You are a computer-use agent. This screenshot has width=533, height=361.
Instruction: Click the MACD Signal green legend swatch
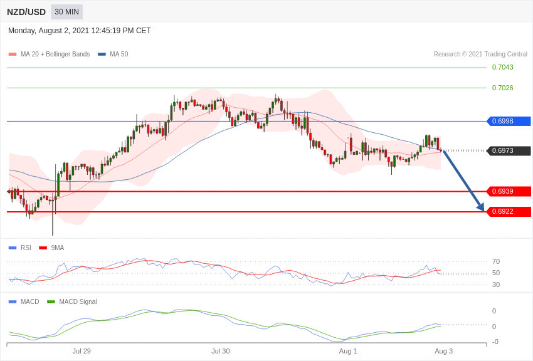point(51,301)
